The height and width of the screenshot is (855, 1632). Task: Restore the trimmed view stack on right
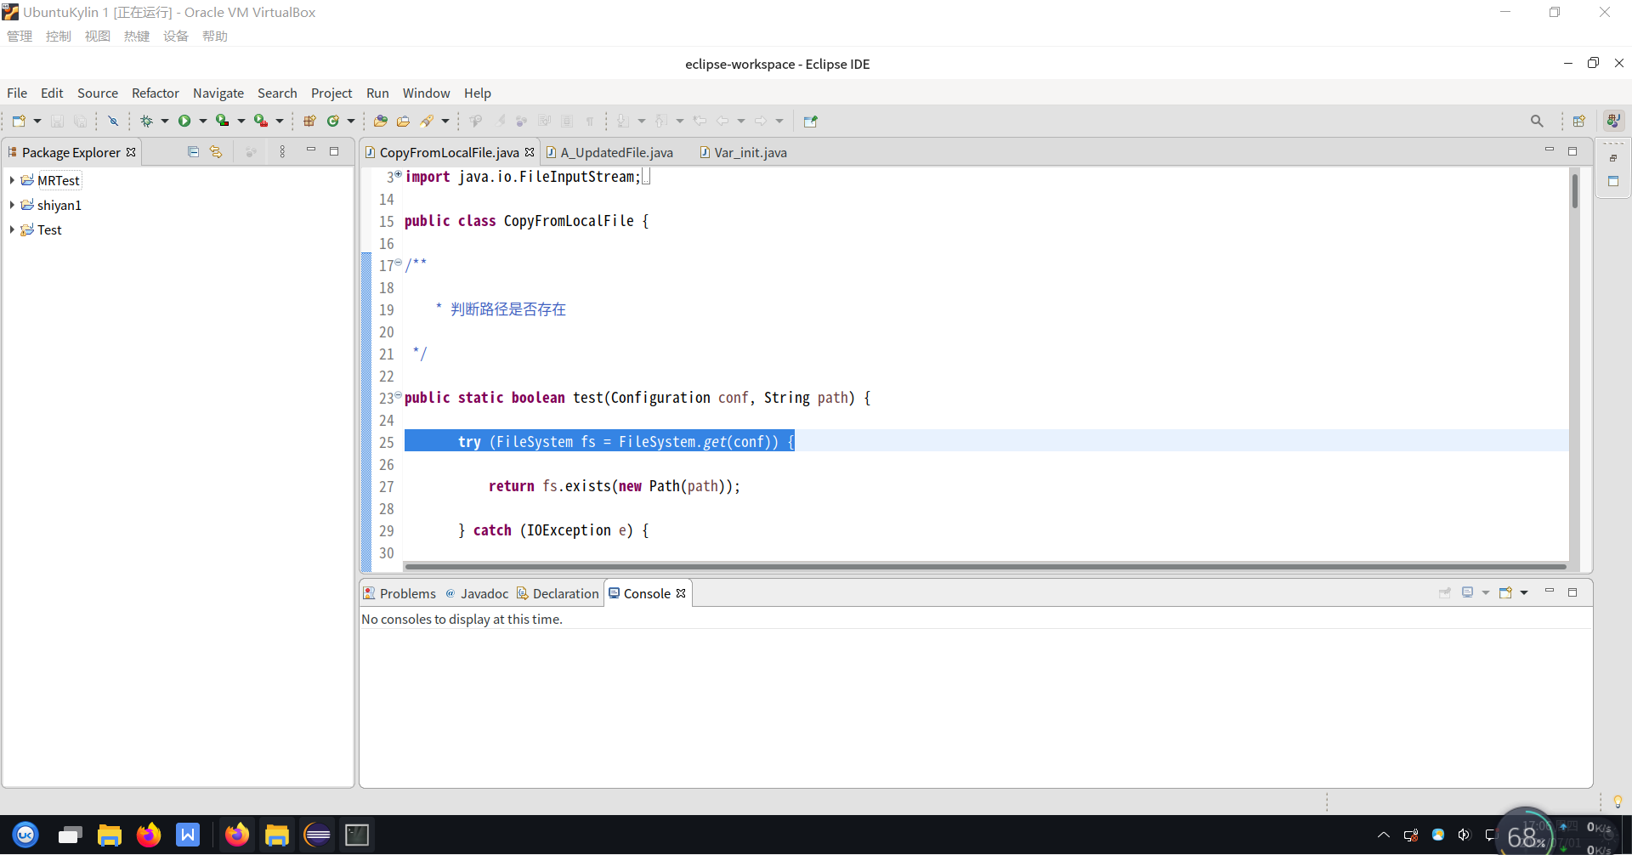coord(1613,158)
